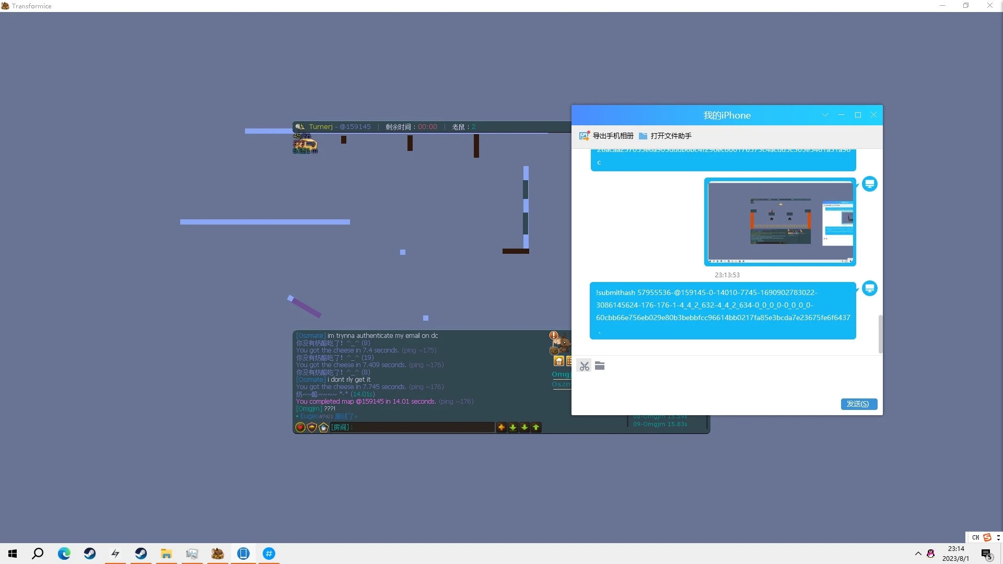Click the tribe house icon beside chat input

coord(323,427)
